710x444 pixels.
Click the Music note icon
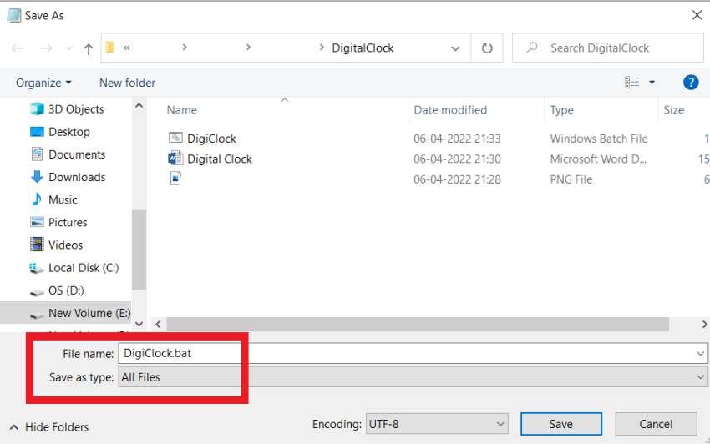(x=37, y=199)
